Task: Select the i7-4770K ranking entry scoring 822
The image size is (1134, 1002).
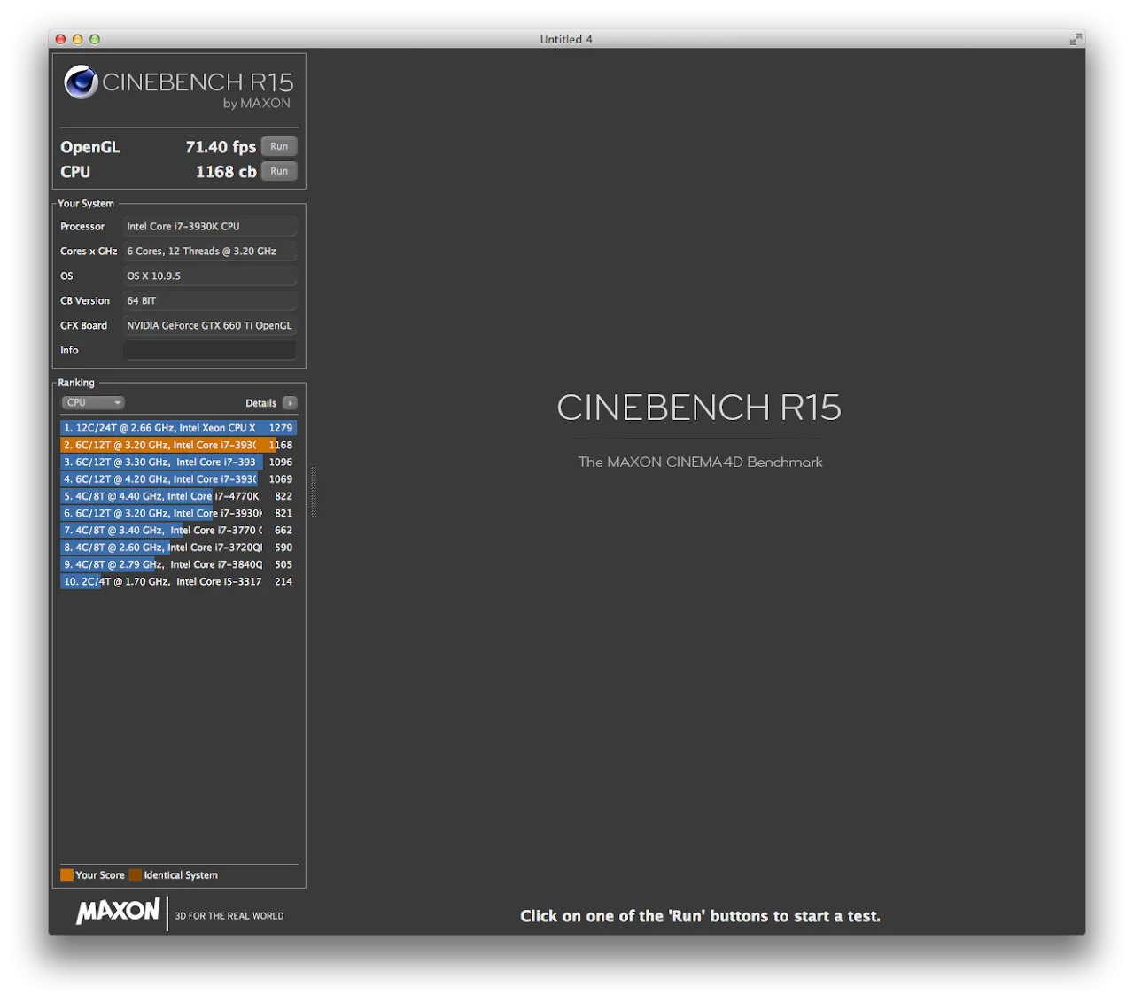Action: tap(177, 496)
